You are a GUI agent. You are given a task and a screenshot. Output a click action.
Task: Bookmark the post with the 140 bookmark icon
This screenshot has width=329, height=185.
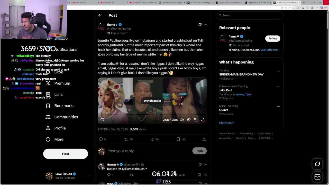pos(181,139)
